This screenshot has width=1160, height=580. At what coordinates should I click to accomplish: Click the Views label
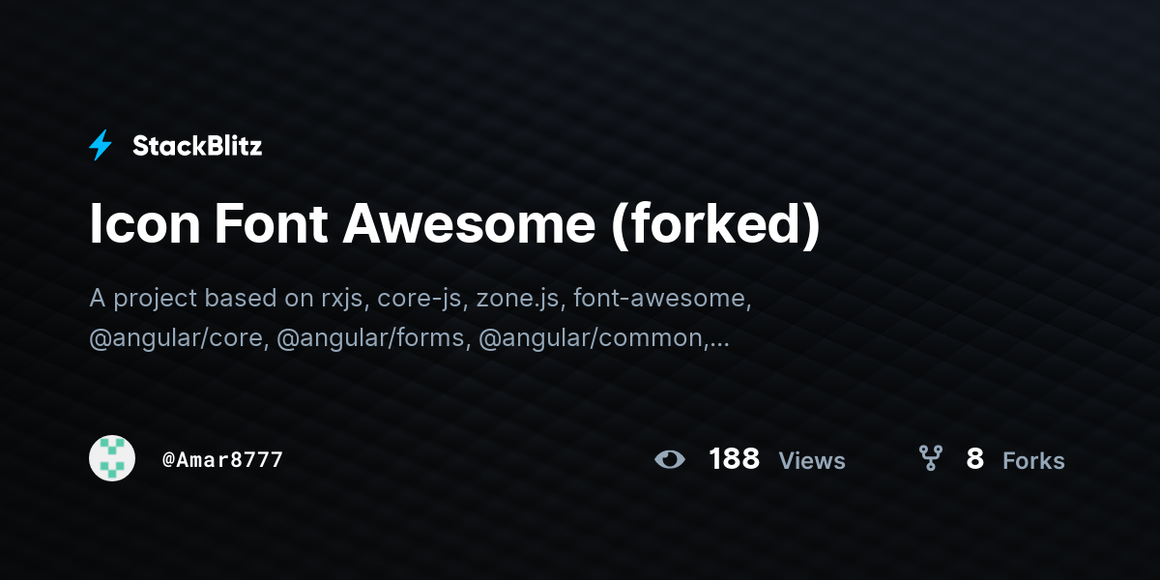tap(812, 461)
